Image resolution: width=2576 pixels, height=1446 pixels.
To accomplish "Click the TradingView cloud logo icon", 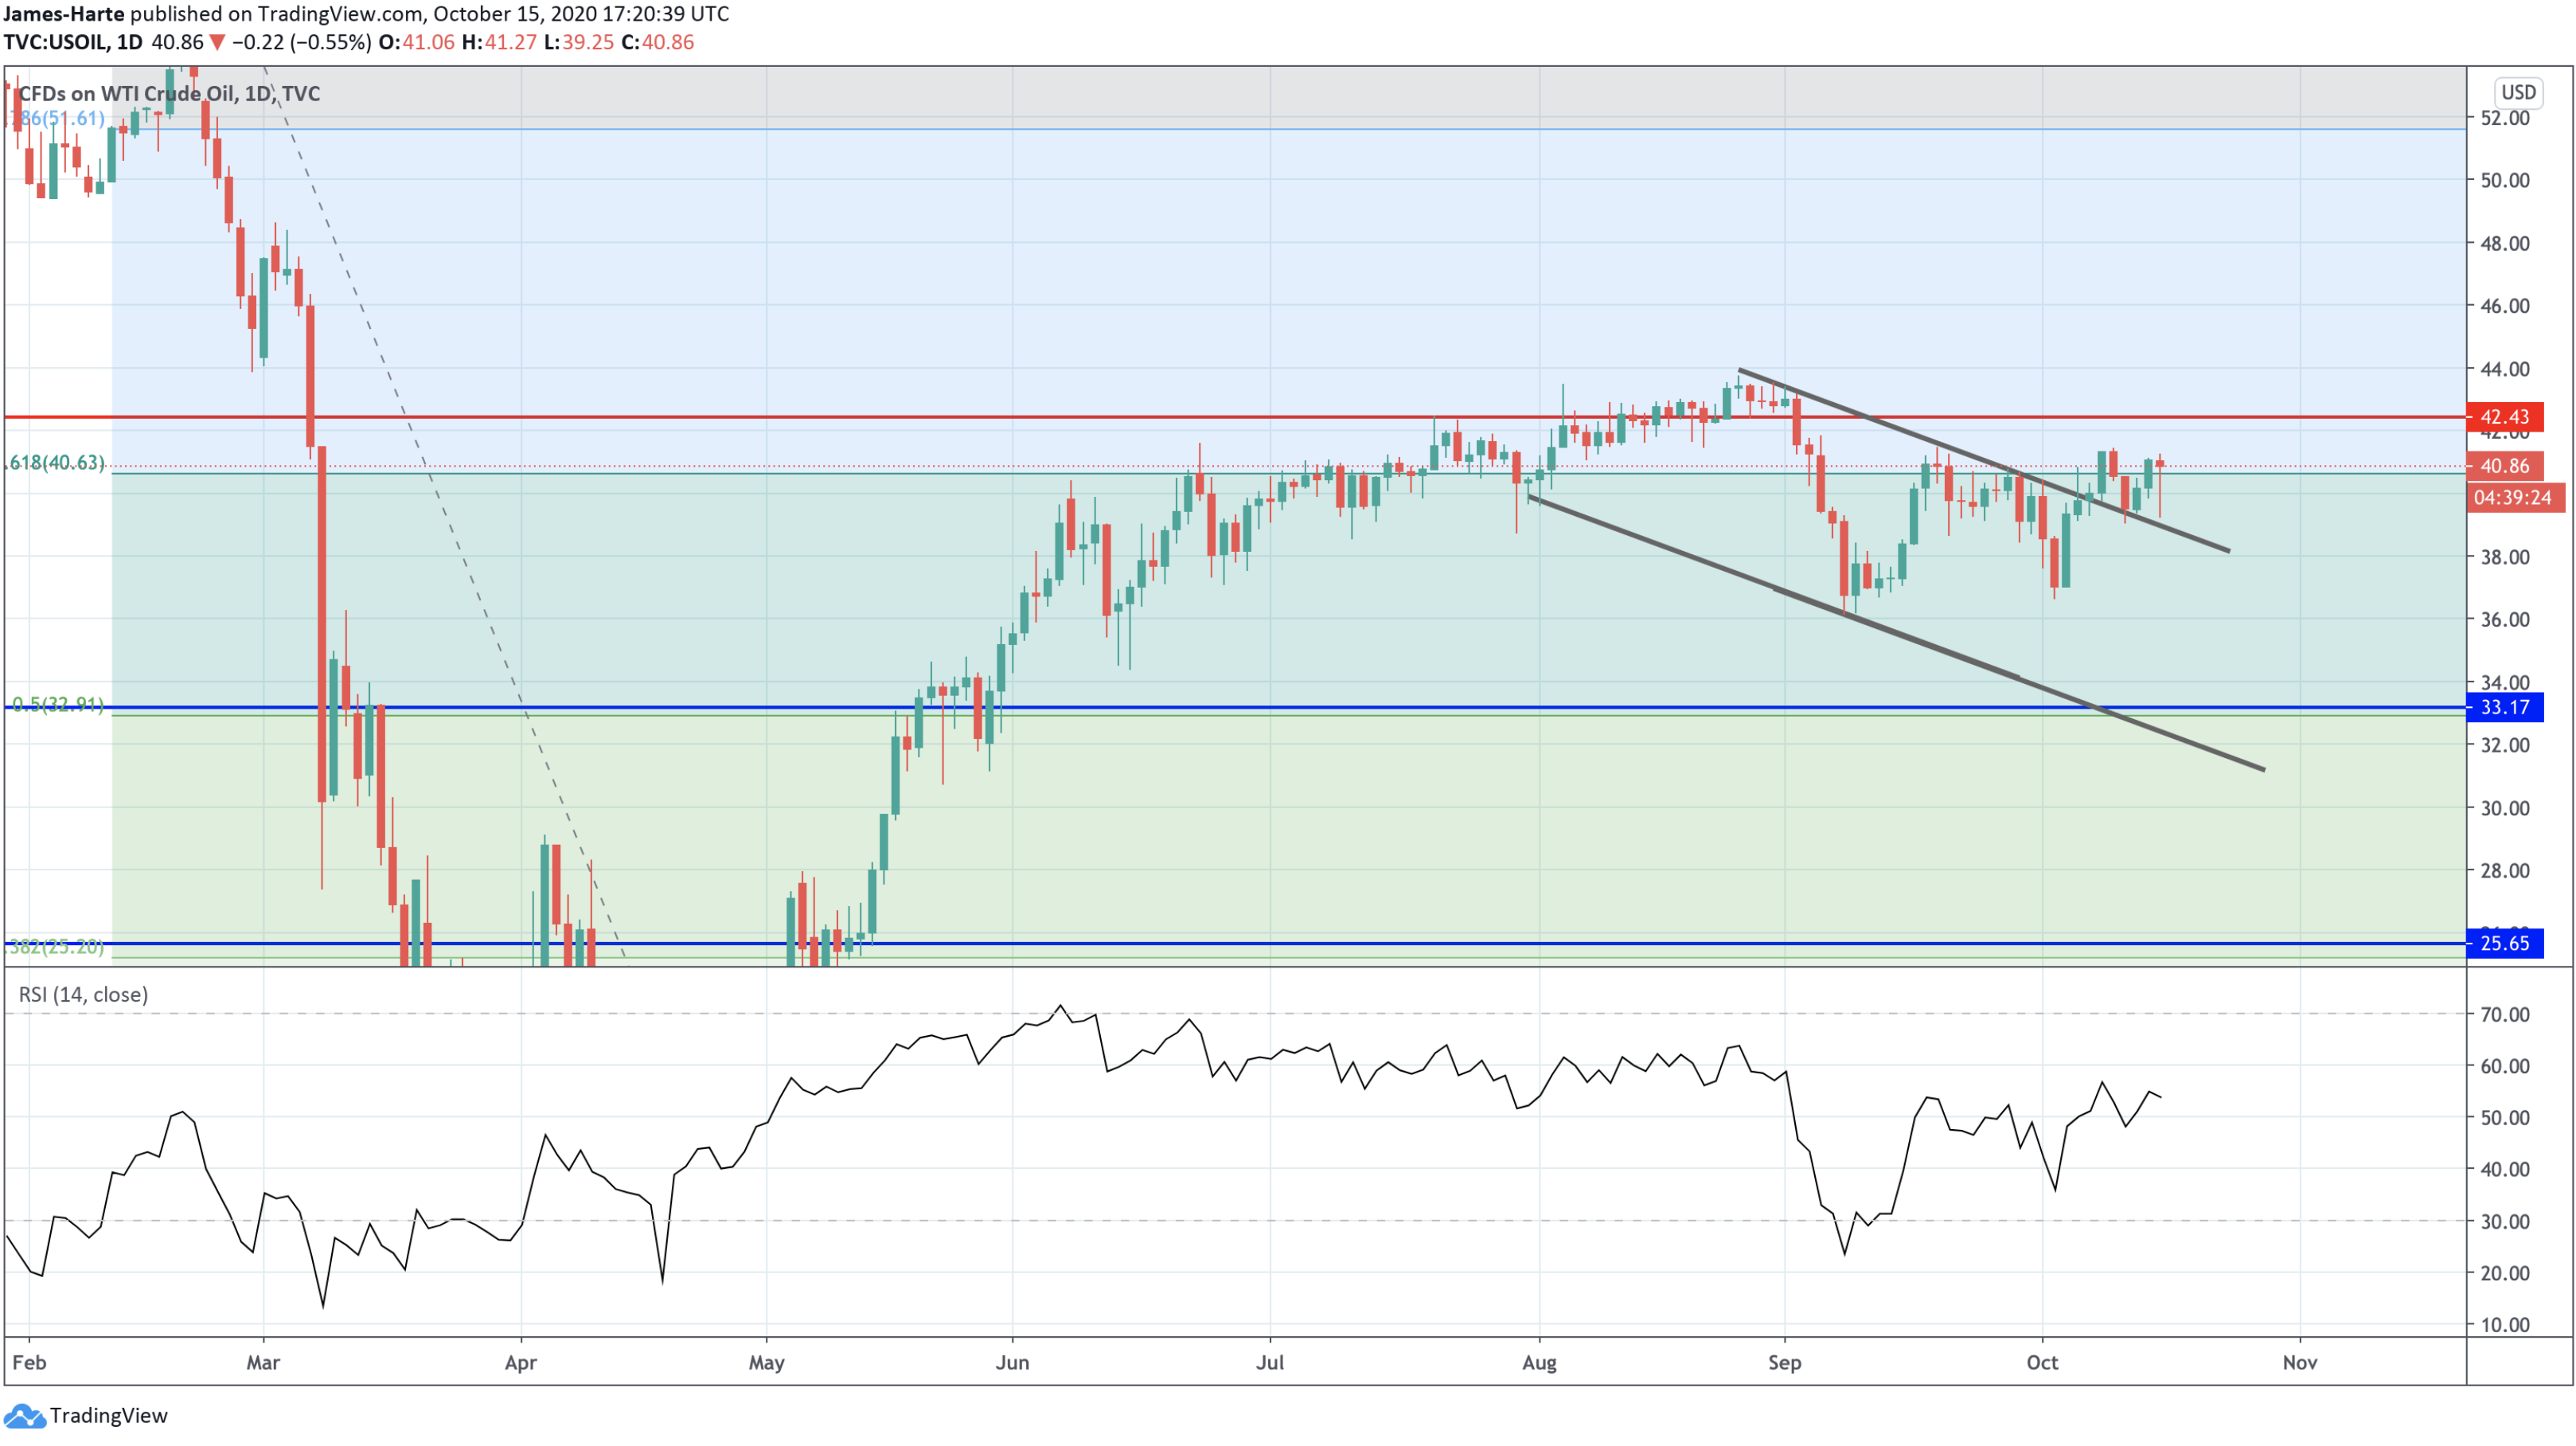I will click(24, 1416).
